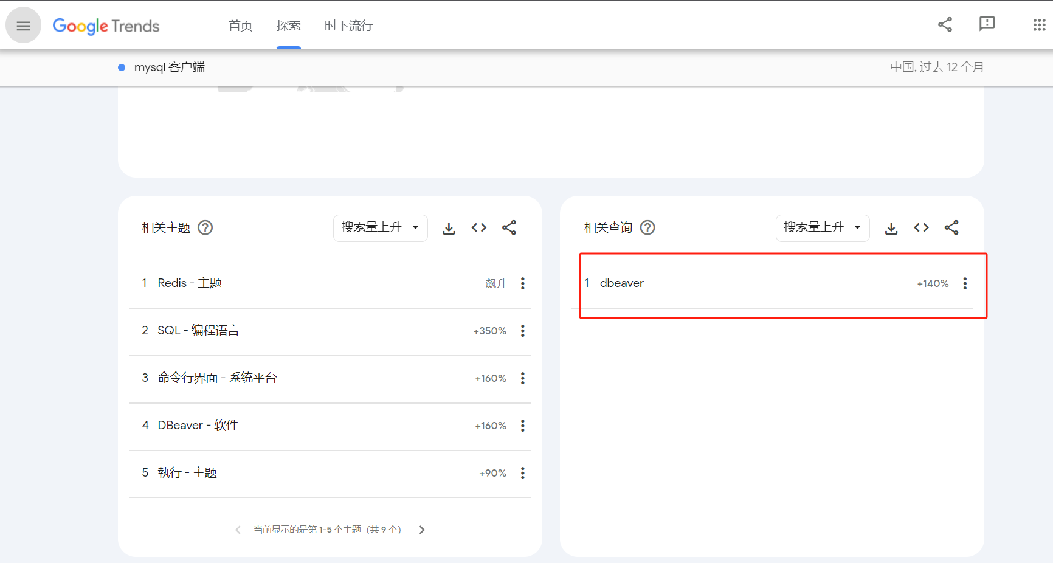Download the 相关主题 data as CSV

pos(449,228)
